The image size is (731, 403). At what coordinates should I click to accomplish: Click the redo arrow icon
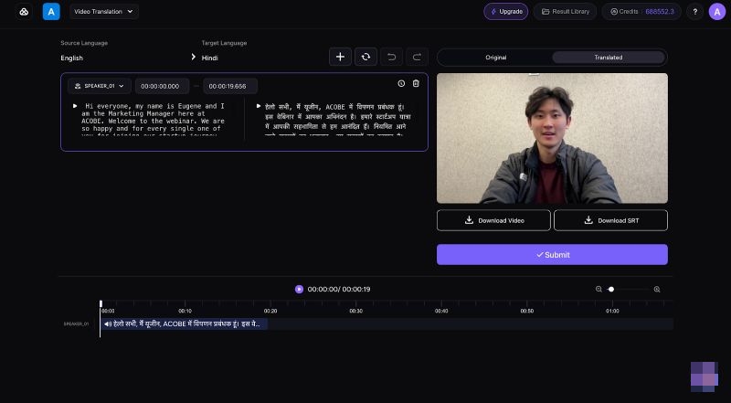[x=417, y=57]
